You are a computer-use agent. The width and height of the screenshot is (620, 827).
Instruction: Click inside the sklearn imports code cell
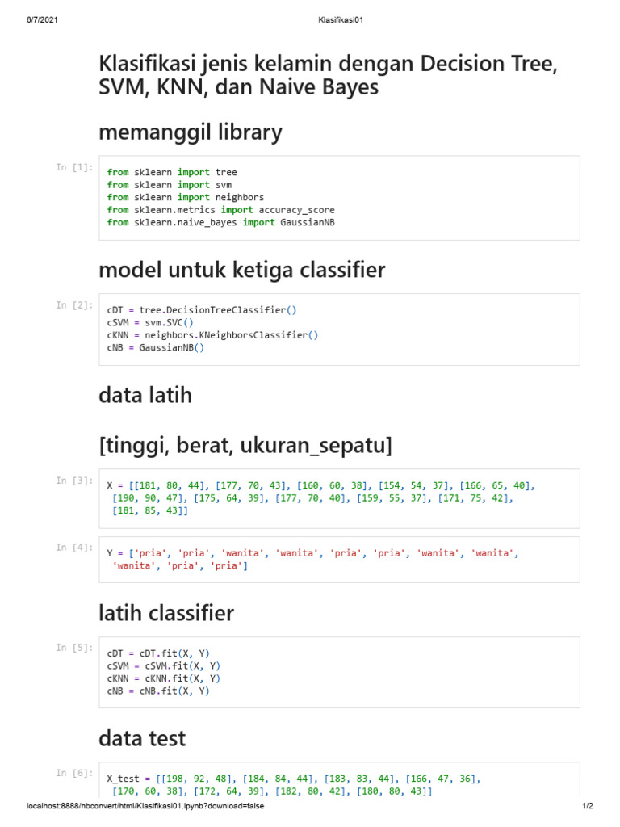coord(339,197)
